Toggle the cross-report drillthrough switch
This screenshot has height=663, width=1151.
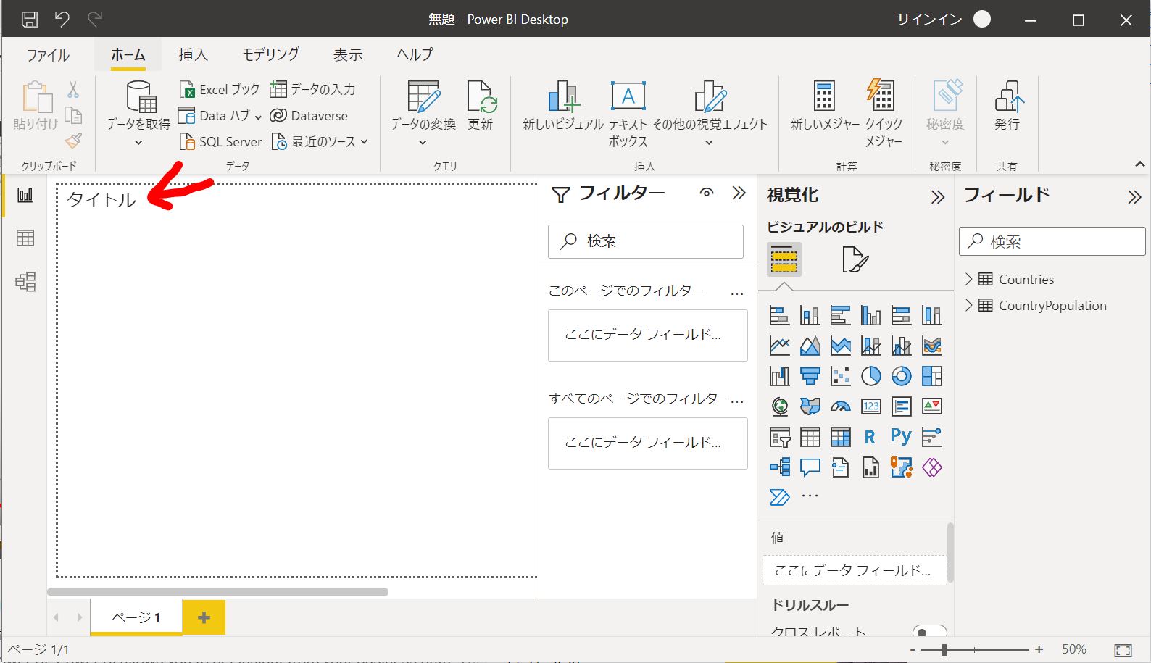(929, 632)
